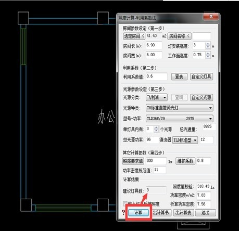Image resolution: width=239 pixels, height=231 pixels.
Task: Increase 灯安装高度 with up arrow
Action: (208, 44)
